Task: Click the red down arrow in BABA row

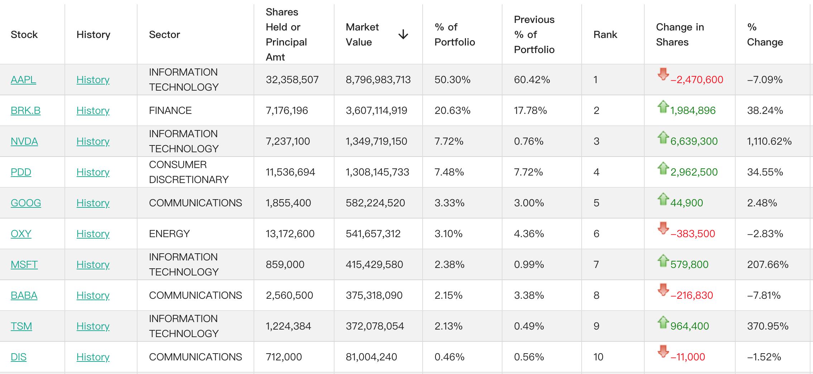Action: pos(663,290)
